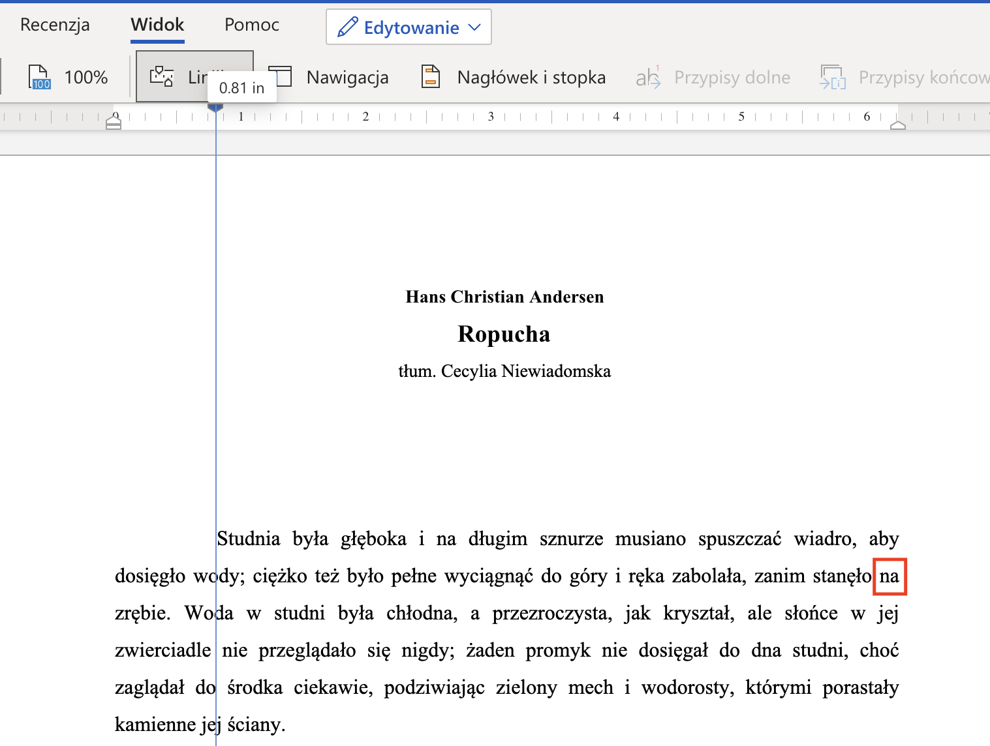
Task: Click the Nagłówek i stopka icon
Action: pos(431,77)
